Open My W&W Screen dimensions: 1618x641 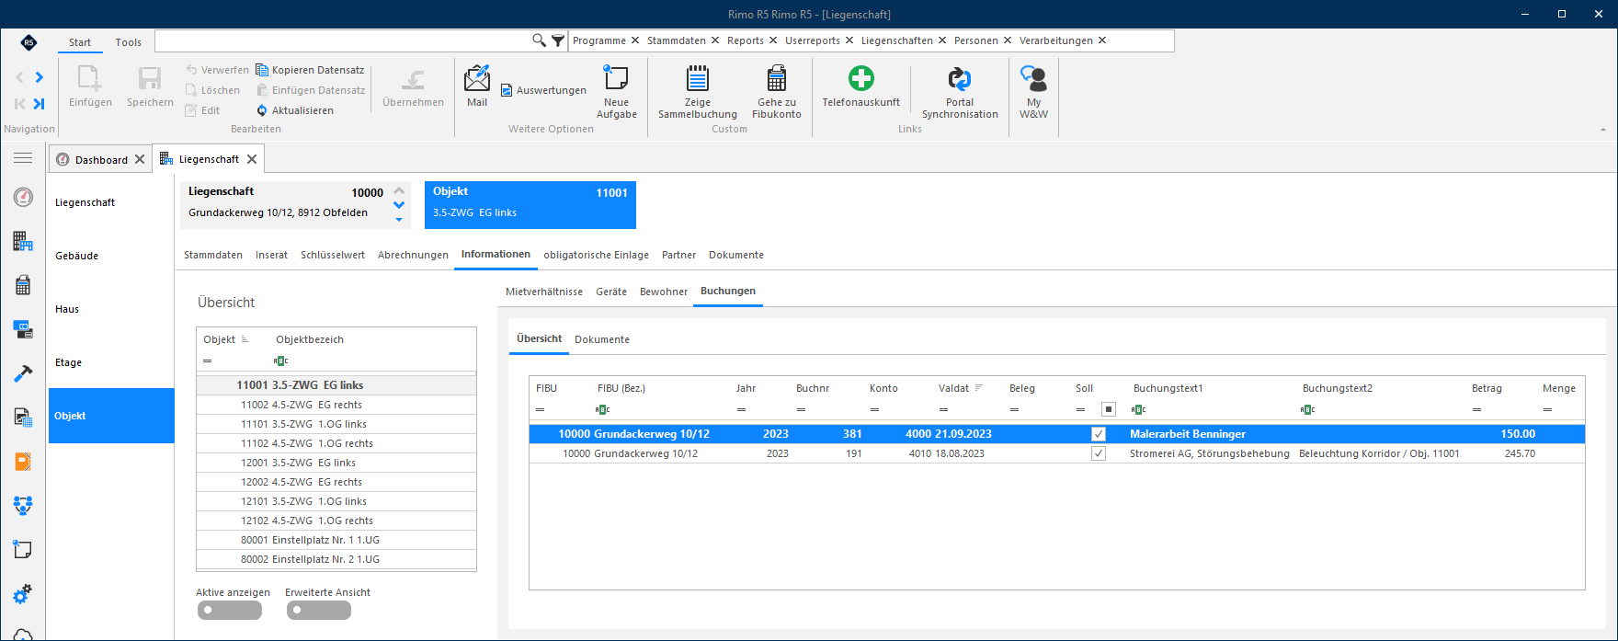pyautogui.click(x=1033, y=92)
